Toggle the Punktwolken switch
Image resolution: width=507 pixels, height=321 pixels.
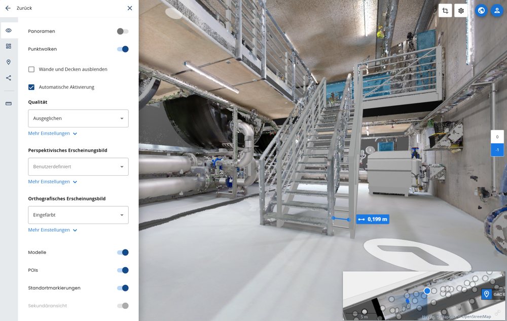(x=123, y=49)
